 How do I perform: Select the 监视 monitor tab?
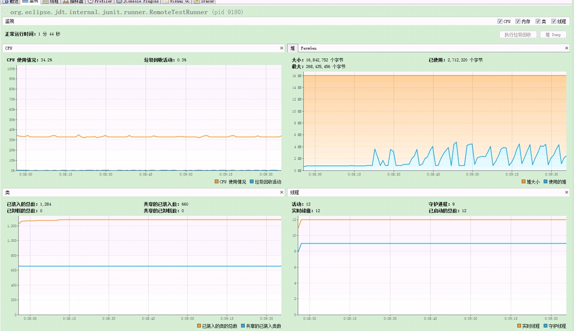pyautogui.click(x=30, y=1)
